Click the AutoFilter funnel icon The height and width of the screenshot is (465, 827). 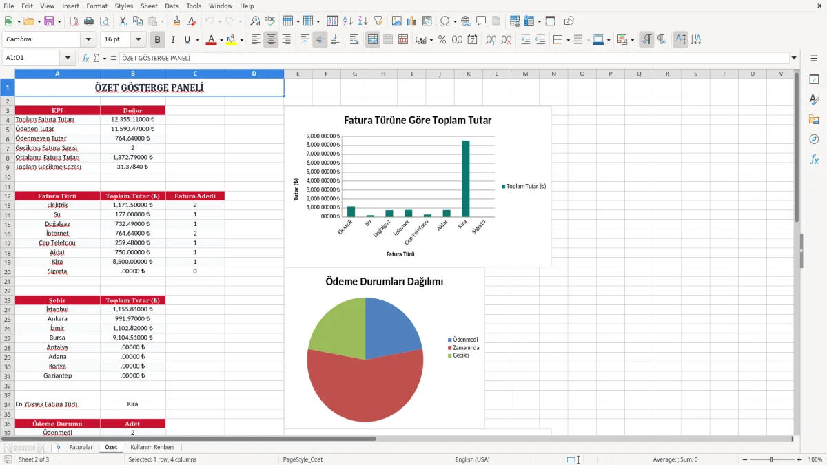(378, 21)
